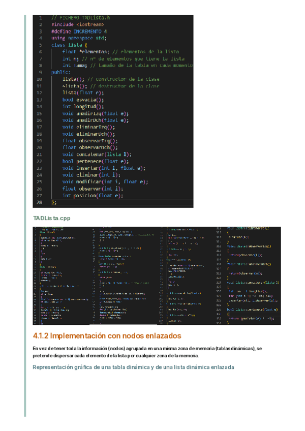Click "void lista::concatenar(lista l" in cpp image
This screenshot has width=305, height=431.
253,282
